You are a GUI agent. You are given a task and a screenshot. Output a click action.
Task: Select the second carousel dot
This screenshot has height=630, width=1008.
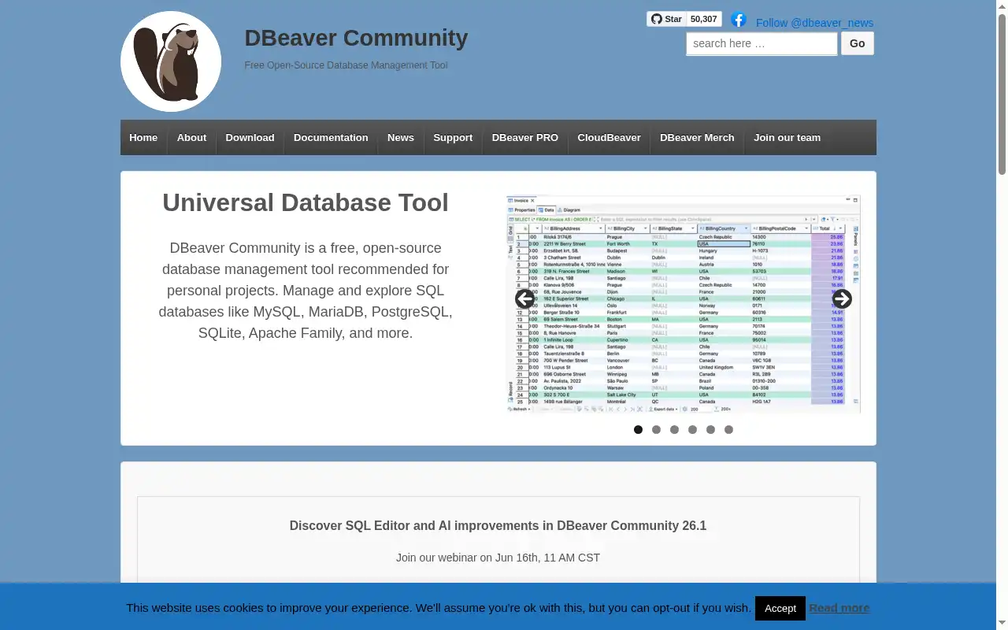click(656, 429)
